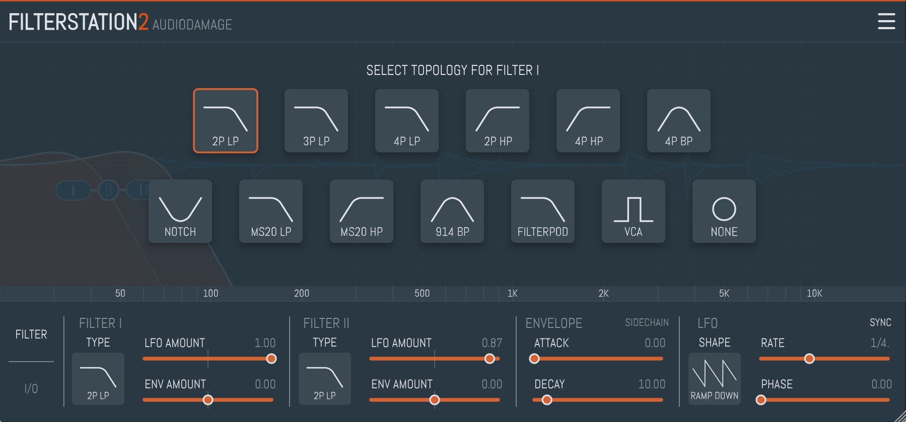
Task: Toggle envelope SIDECHAIN
Action: point(647,322)
